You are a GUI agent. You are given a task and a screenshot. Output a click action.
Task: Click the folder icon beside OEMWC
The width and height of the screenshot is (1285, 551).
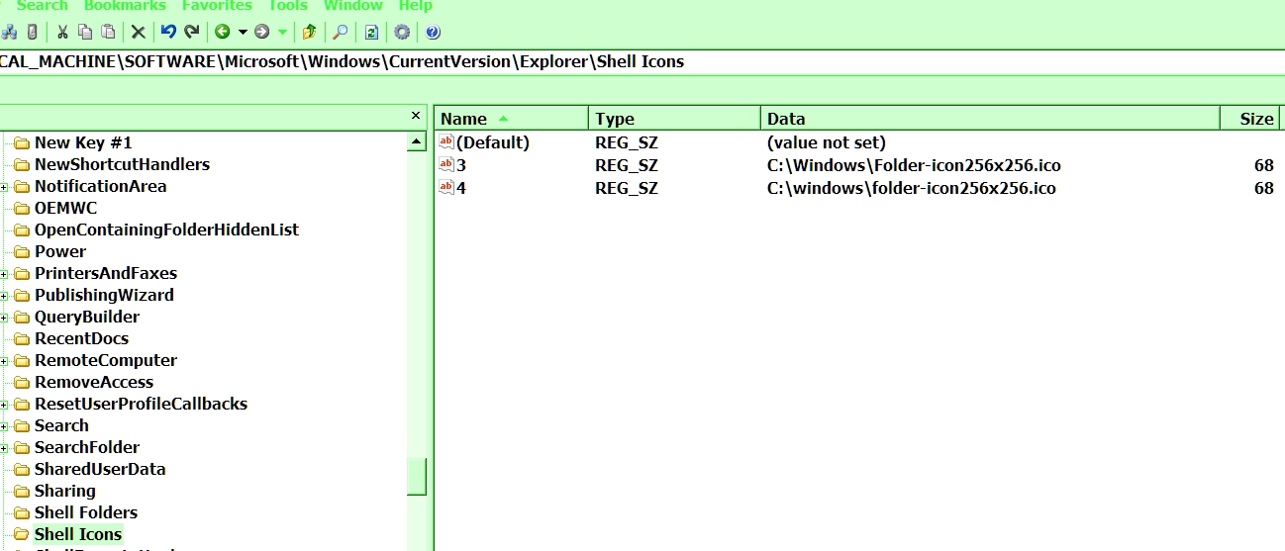tap(22, 208)
